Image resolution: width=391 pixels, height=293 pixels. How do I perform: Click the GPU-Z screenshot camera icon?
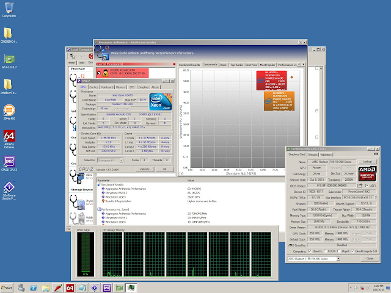(x=376, y=154)
